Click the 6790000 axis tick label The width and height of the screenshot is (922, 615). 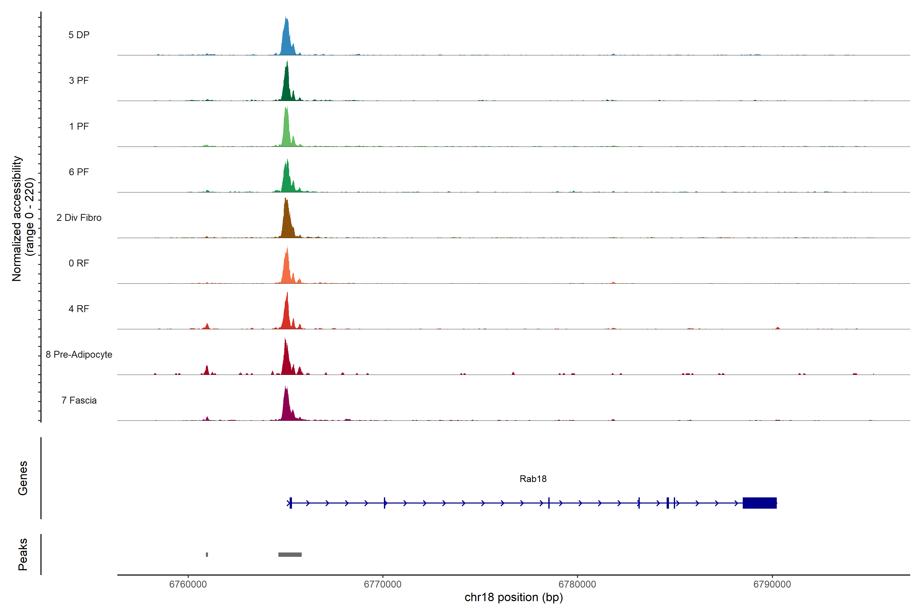(x=772, y=584)
